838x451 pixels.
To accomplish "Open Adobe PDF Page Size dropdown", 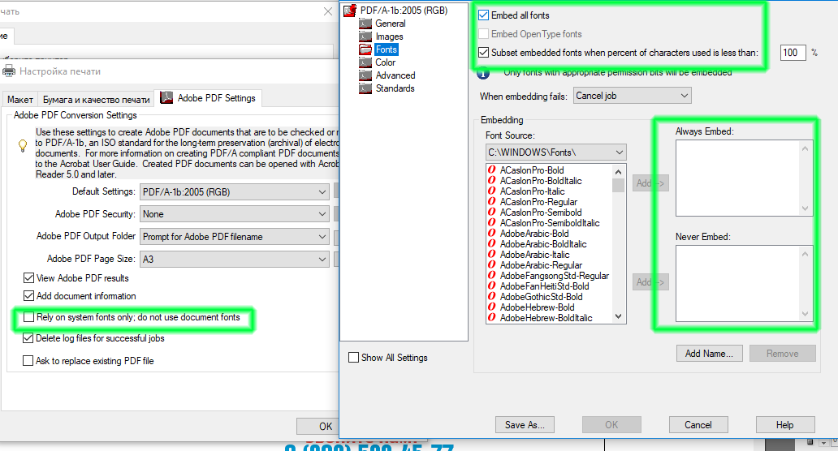I will 235,259.
